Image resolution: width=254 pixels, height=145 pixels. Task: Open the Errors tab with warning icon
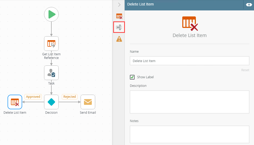(x=119, y=39)
